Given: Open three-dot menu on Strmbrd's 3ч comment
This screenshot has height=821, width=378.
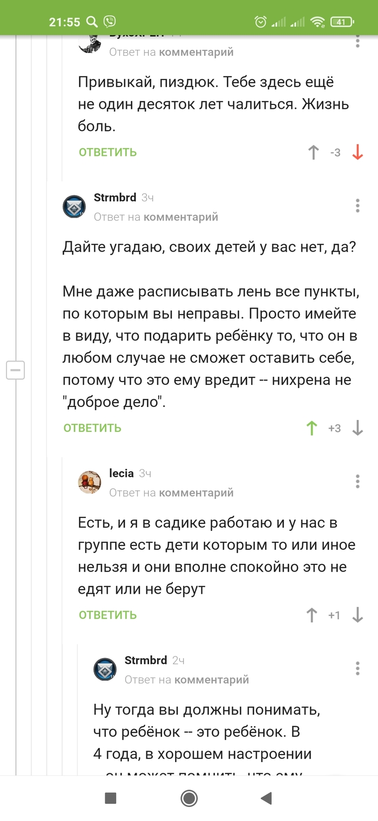Looking at the screenshot, I should [357, 206].
